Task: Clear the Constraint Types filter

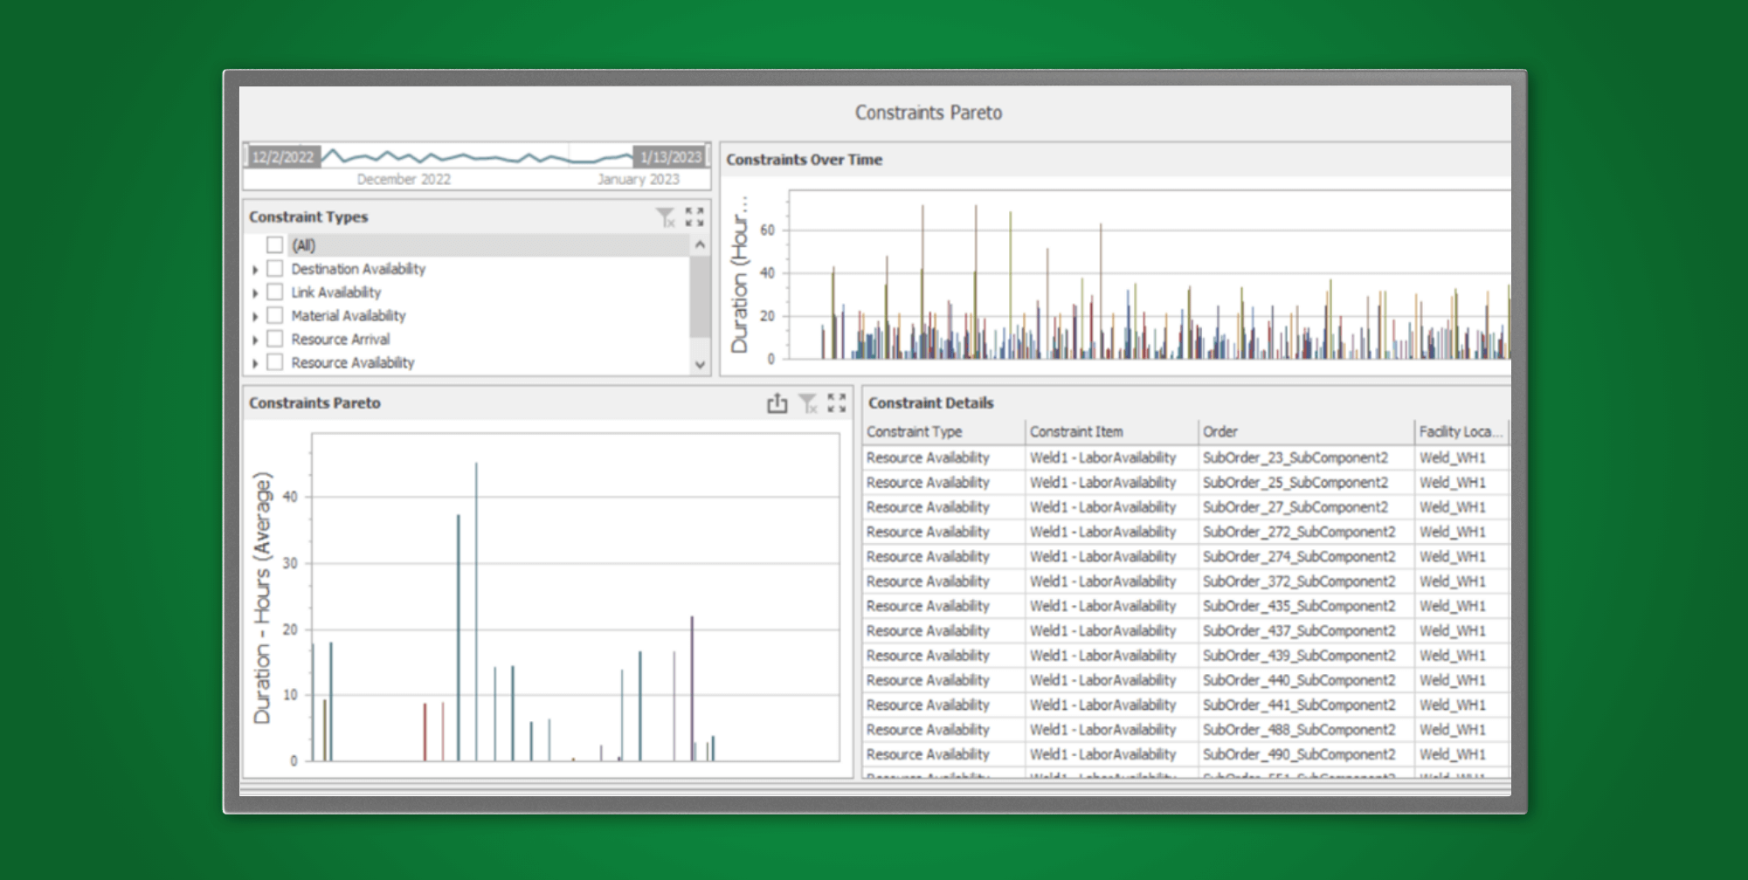Action: coord(666,217)
